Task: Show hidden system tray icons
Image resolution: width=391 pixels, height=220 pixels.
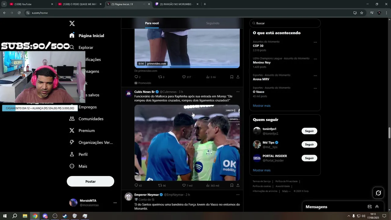Action: pyautogui.click(x=349, y=216)
